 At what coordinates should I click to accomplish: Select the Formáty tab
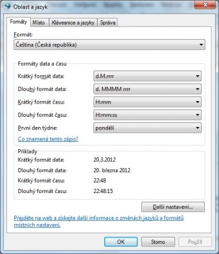(19, 22)
